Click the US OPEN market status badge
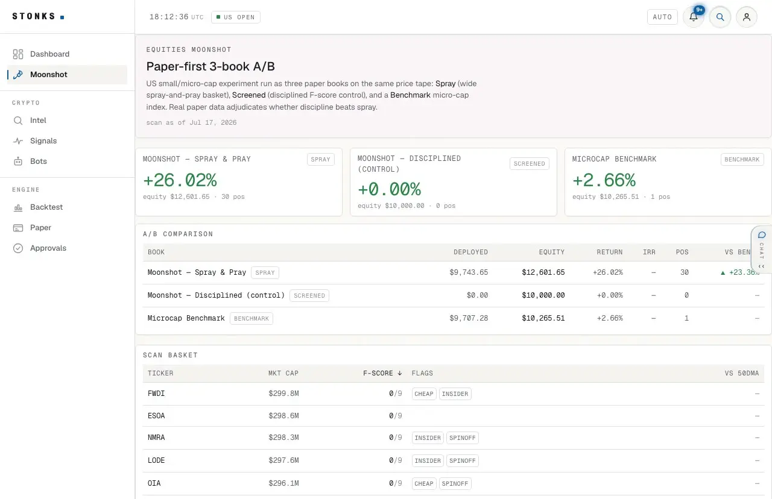This screenshot has height=499, width=772. coord(236,17)
